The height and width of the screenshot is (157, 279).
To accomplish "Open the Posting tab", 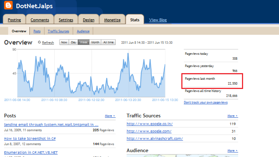I will pyautogui.click(x=14, y=20).
